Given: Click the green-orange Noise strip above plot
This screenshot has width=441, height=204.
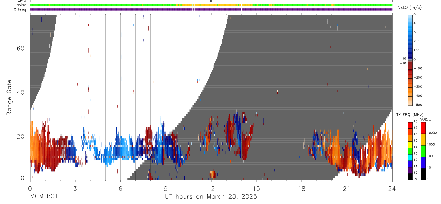Looking at the screenshot, I should [x=211, y=5].
